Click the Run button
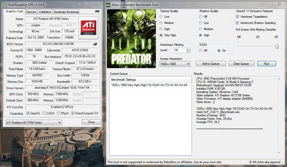287x167 pixels. coord(267,64)
